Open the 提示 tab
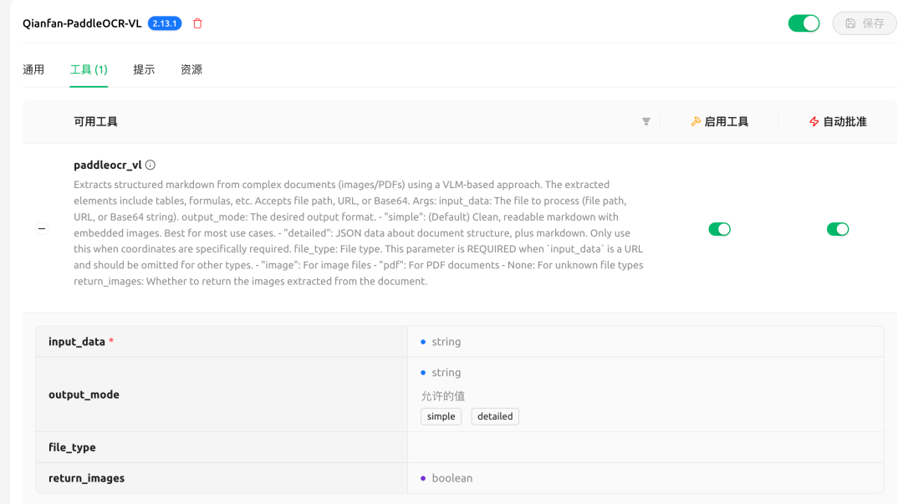Image resolution: width=903 pixels, height=504 pixels. tap(144, 69)
